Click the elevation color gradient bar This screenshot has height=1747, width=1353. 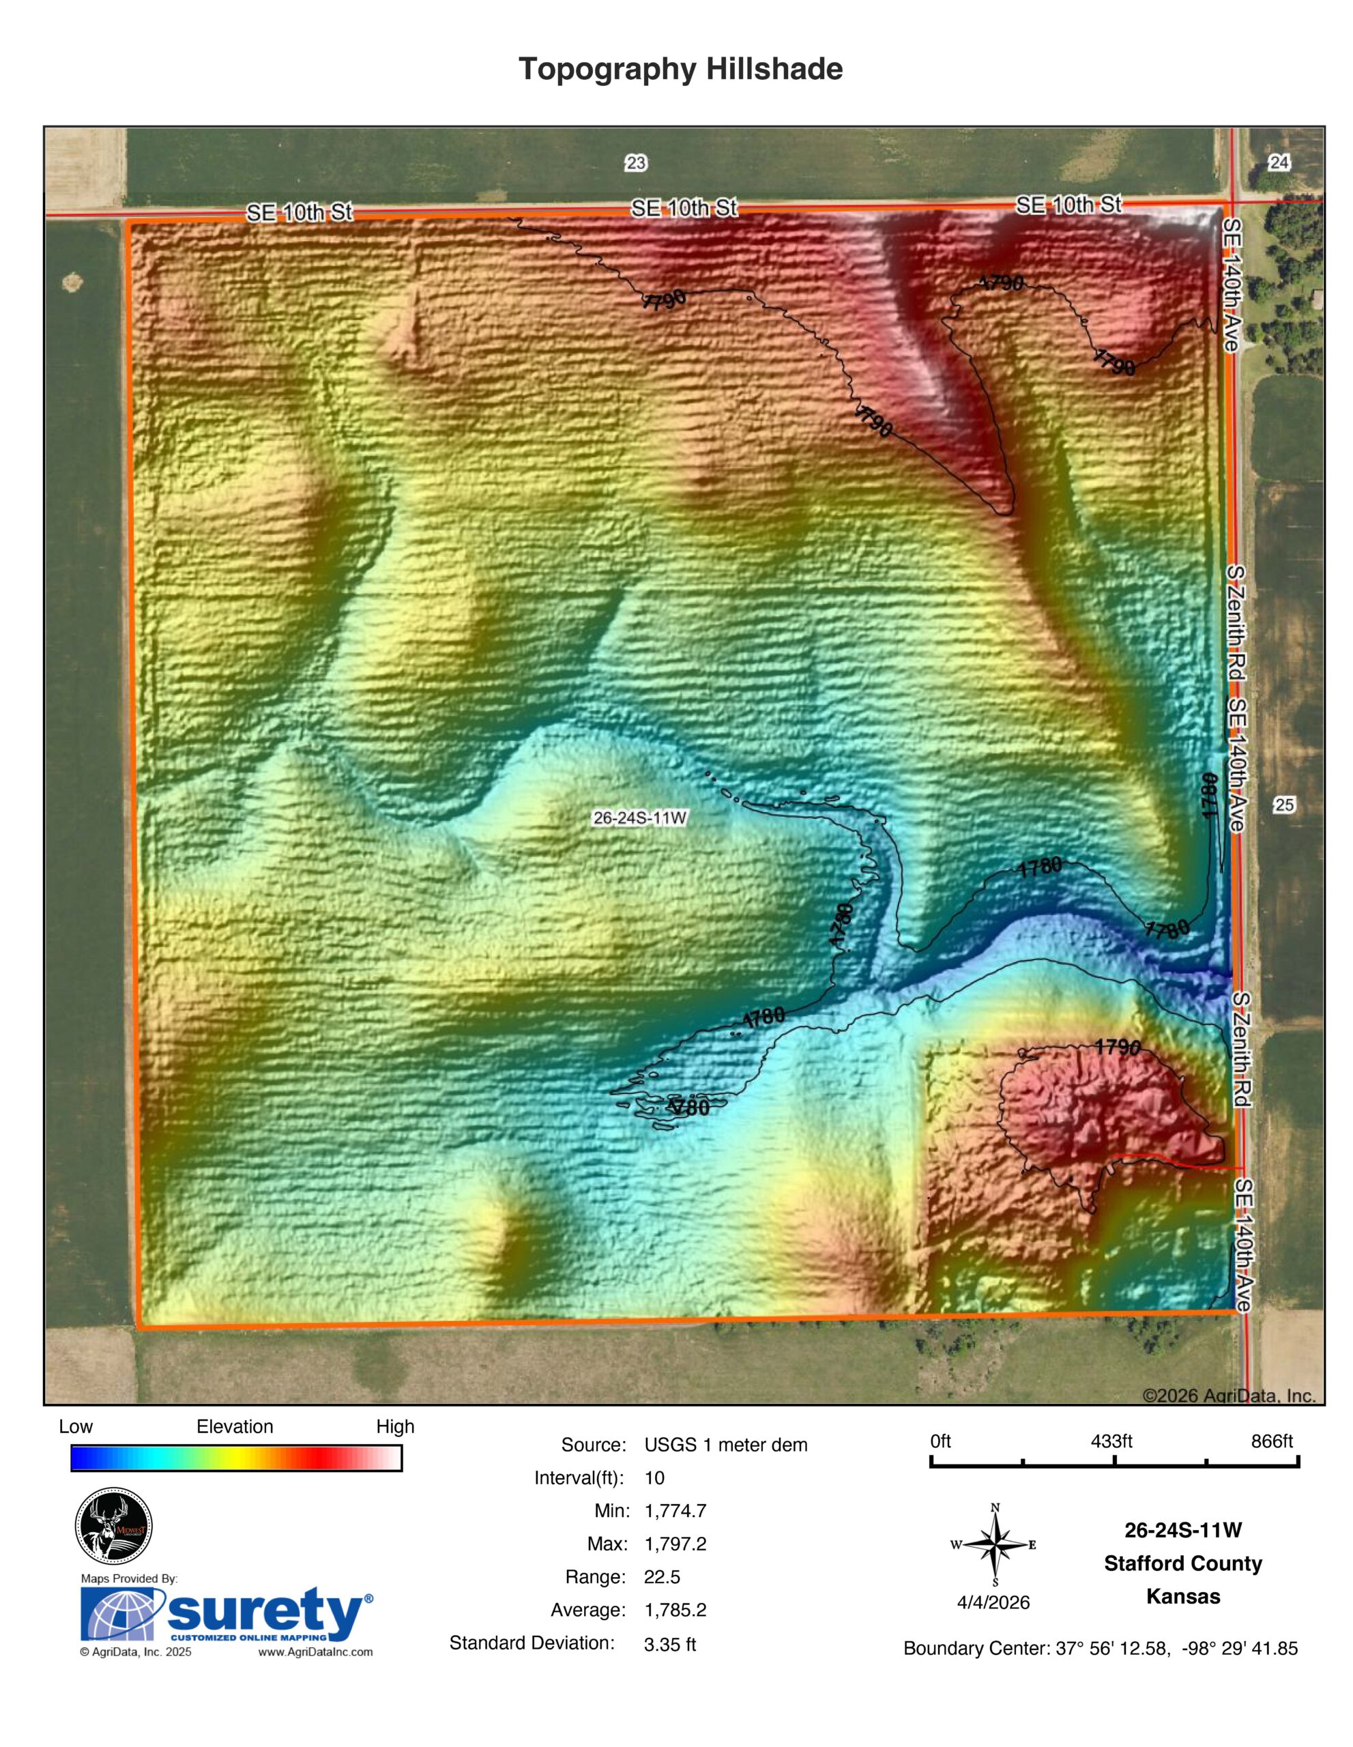[236, 1458]
